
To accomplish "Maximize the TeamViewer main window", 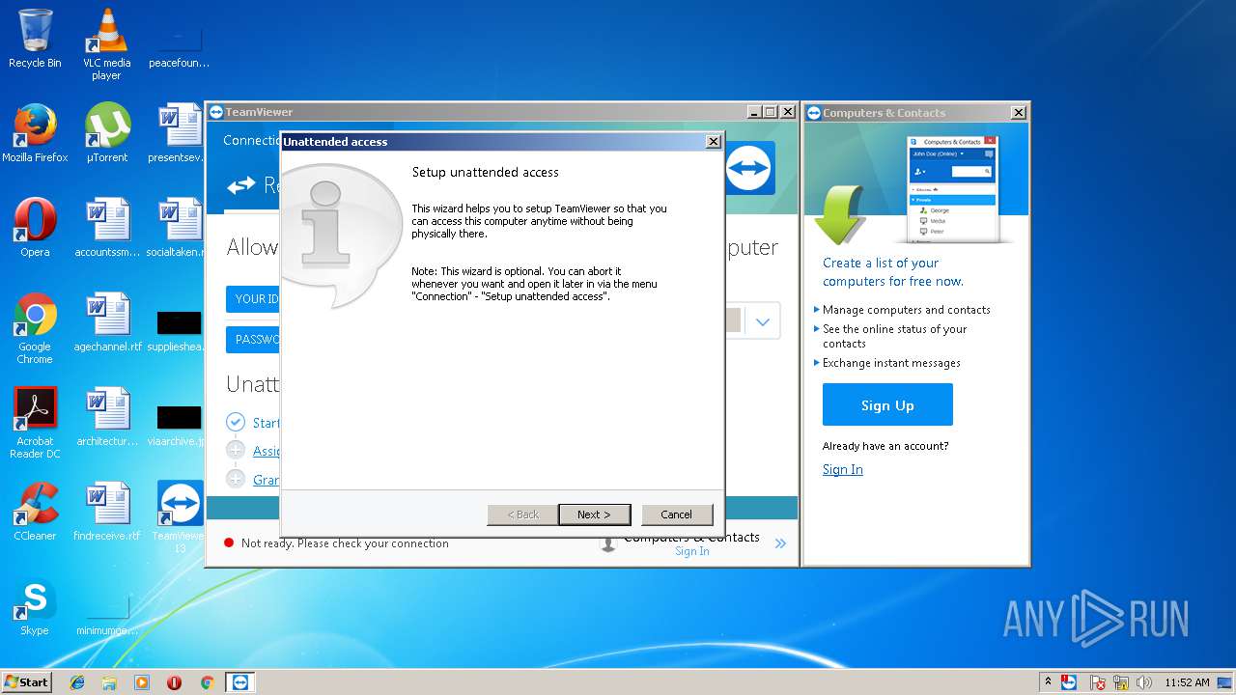I will pyautogui.click(x=770, y=112).
